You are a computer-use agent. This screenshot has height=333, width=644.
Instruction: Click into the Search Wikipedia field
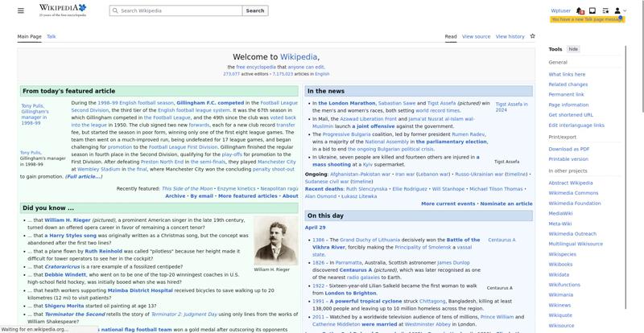[177, 11]
